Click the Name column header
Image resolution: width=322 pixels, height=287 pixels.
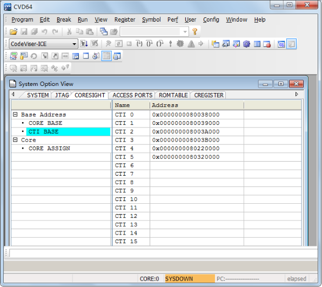[131, 105]
